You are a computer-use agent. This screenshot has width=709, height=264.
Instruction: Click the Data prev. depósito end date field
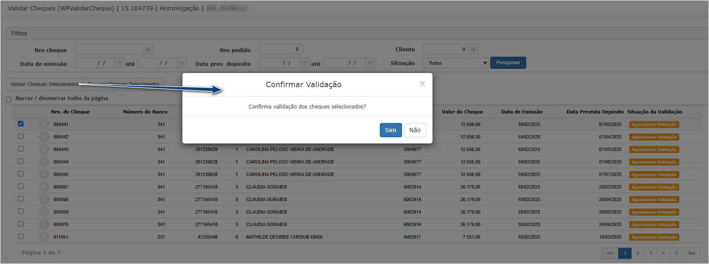[x=344, y=63]
